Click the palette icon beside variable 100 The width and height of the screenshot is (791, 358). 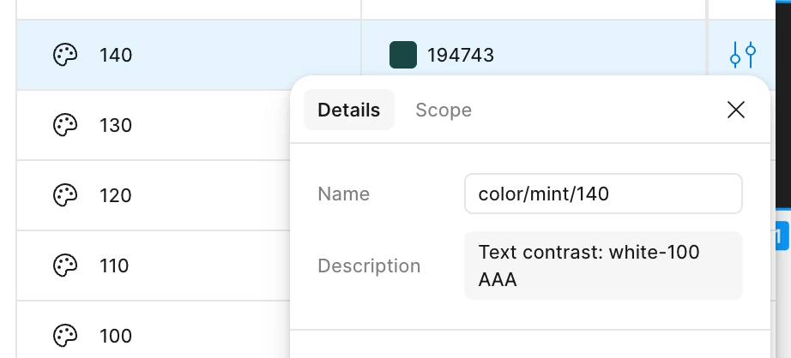point(66,335)
